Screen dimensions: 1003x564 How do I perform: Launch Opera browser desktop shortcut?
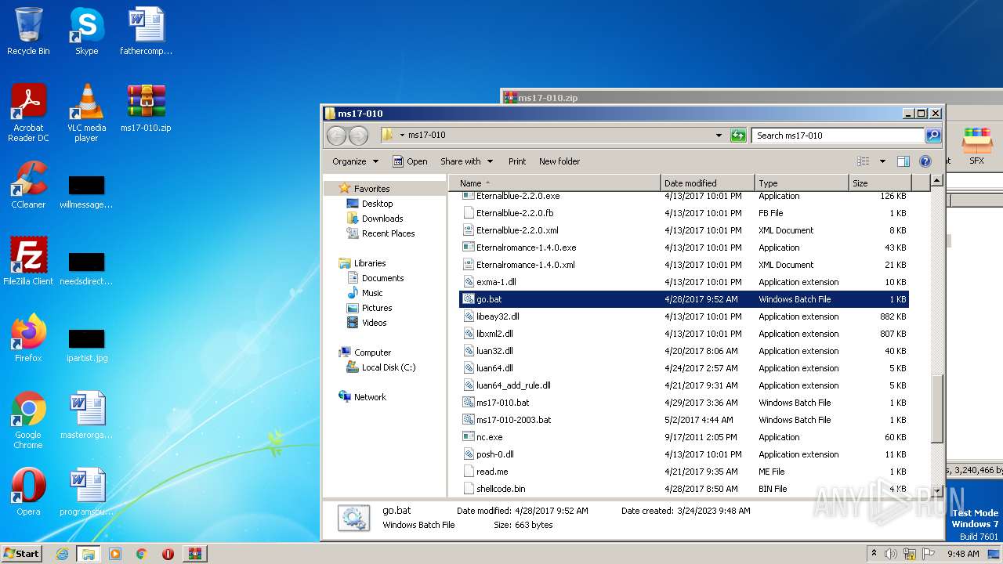[28, 492]
